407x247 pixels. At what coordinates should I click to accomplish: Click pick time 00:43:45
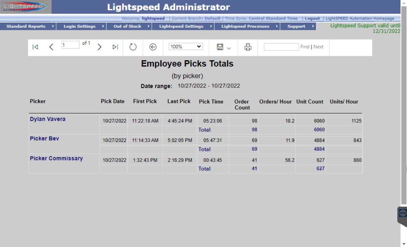click(212, 160)
